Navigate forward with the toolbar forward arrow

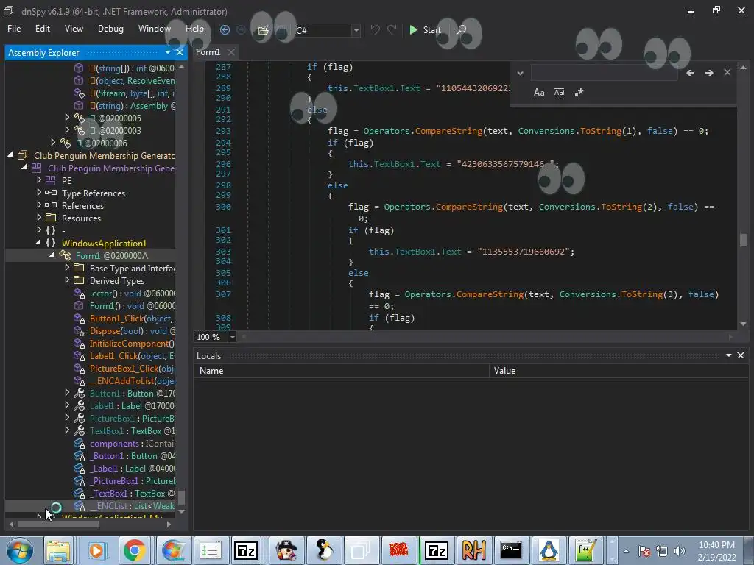(241, 29)
